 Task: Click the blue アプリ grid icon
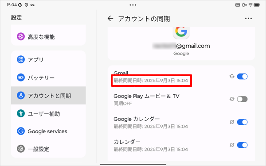click(21, 59)
